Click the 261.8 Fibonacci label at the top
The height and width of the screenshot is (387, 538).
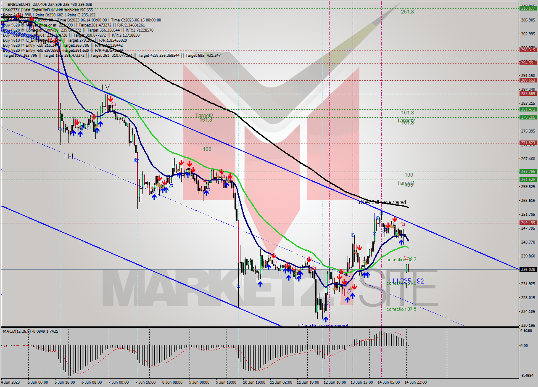click(x=407, y=12)
